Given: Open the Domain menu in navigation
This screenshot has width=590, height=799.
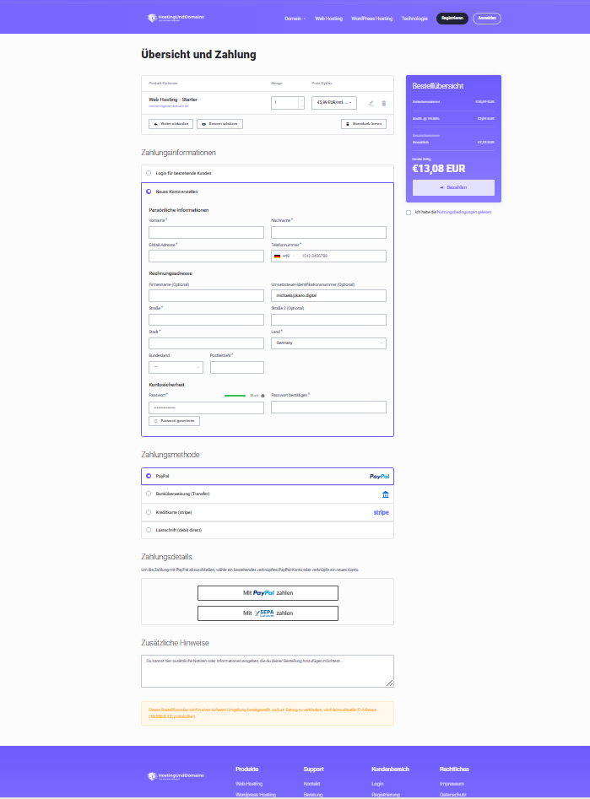Looking at the screenshot, I should (x=295, y=19).
